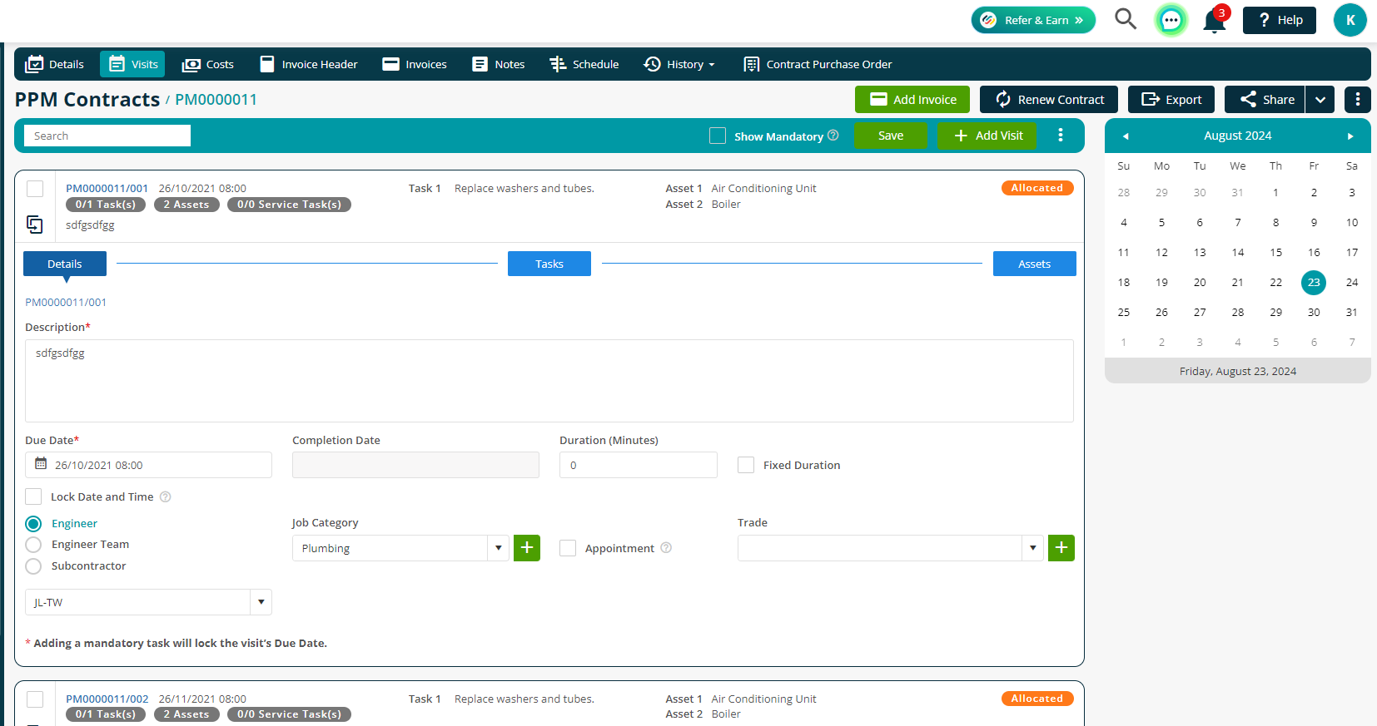Switch to the Costs tab

[x=208, y=64]
